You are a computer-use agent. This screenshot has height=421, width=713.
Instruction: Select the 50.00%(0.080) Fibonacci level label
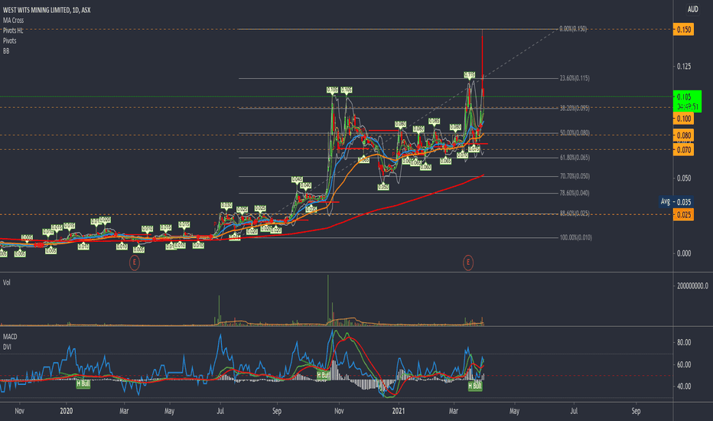575,133
